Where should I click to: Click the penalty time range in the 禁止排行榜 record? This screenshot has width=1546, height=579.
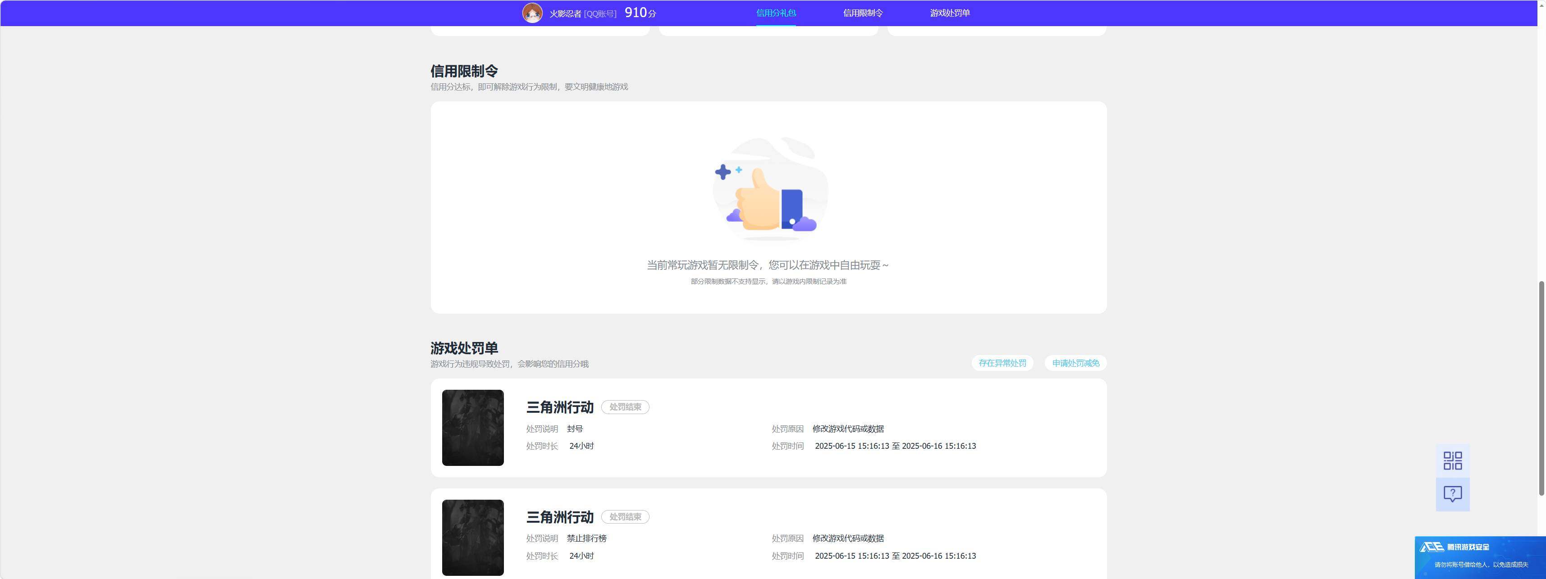click(x=895, y=556)
